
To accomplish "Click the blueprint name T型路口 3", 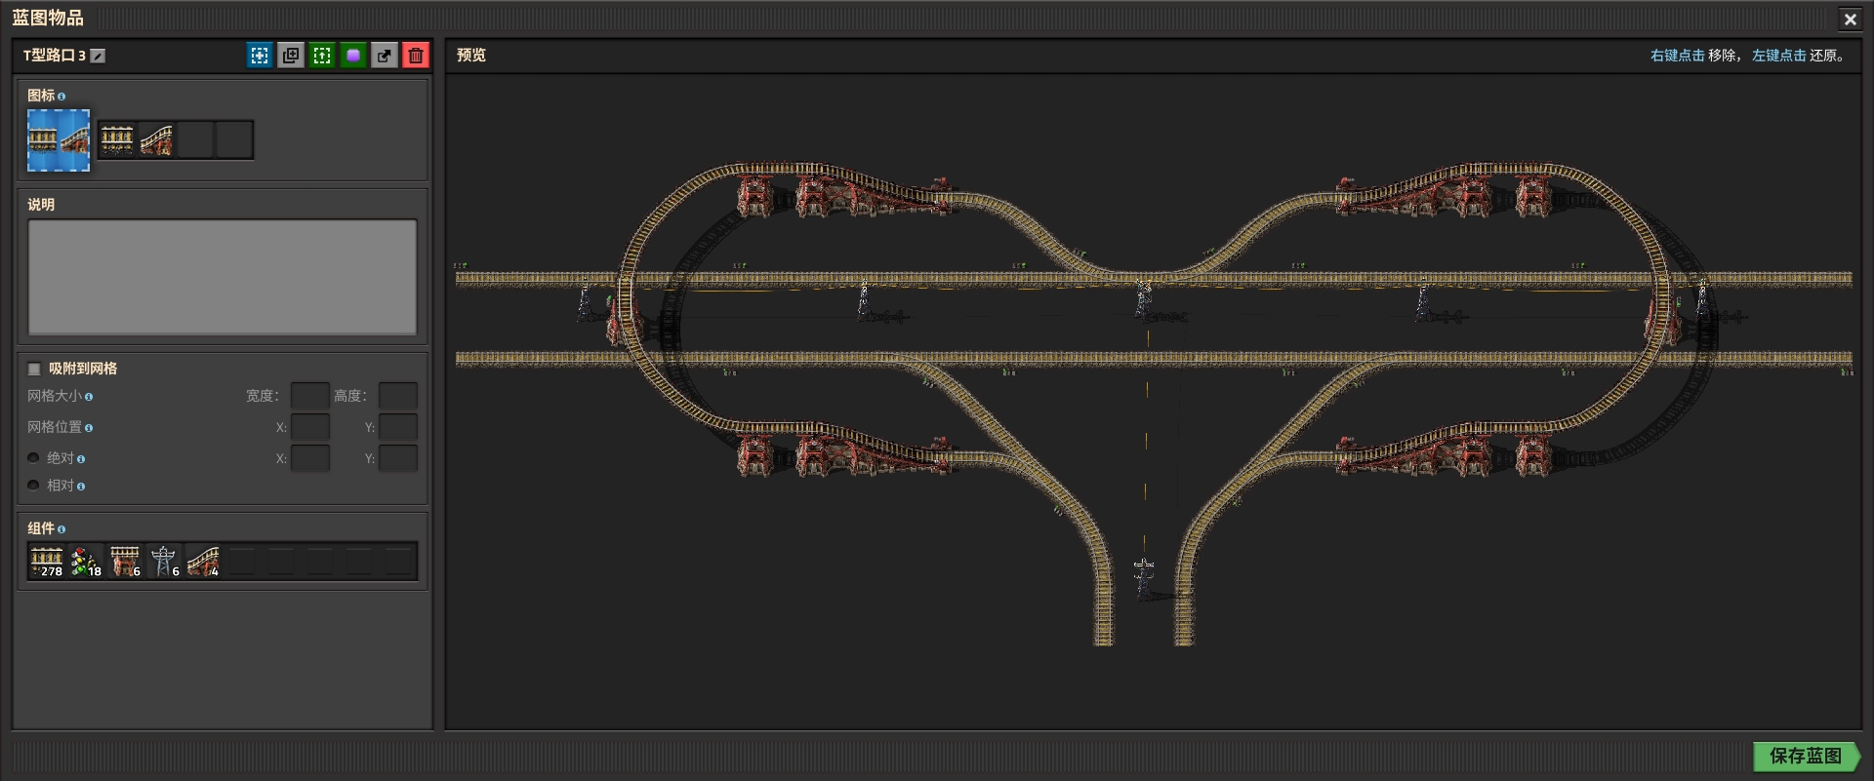I will [x=55, y=56].
